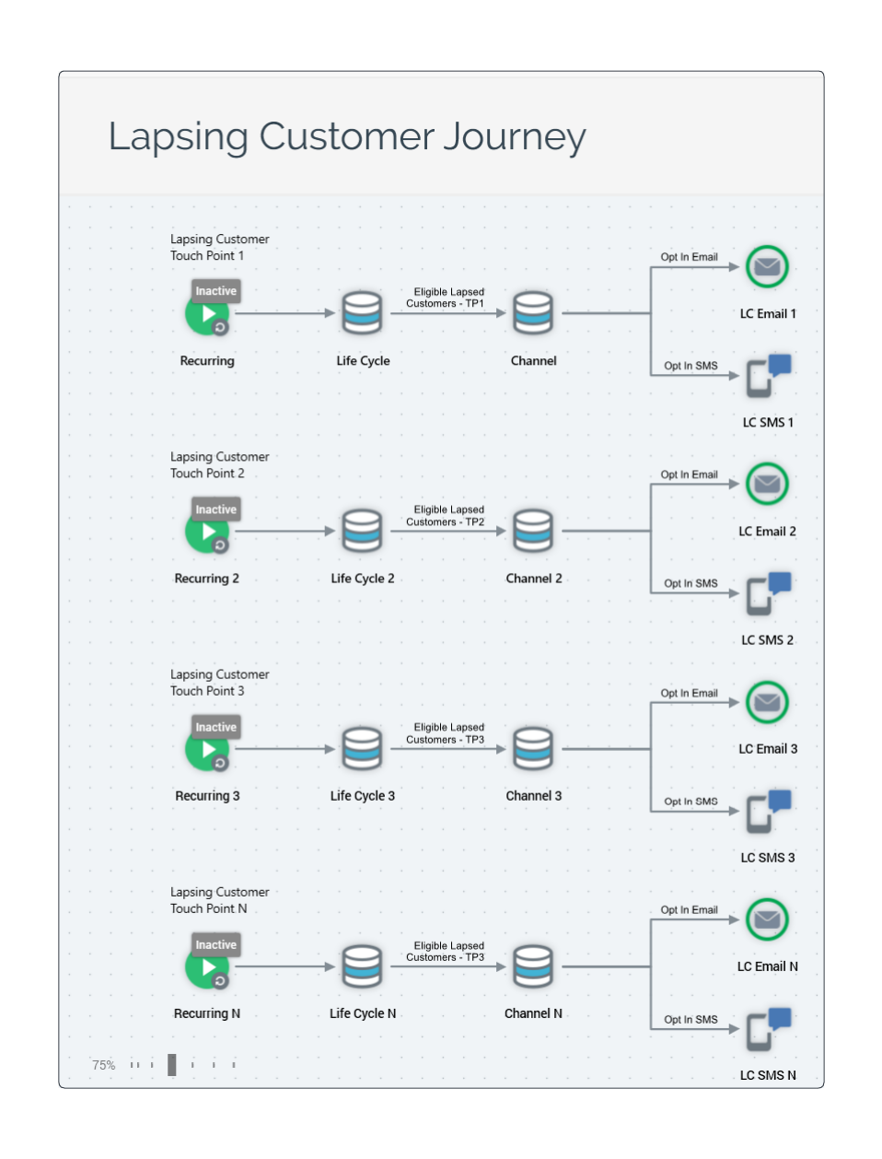
Task: Open the Life Cycle database node
Action: click(x=362, y=313)
